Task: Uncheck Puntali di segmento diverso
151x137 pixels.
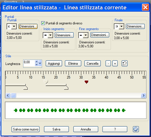Action: (x=43, y=23)
